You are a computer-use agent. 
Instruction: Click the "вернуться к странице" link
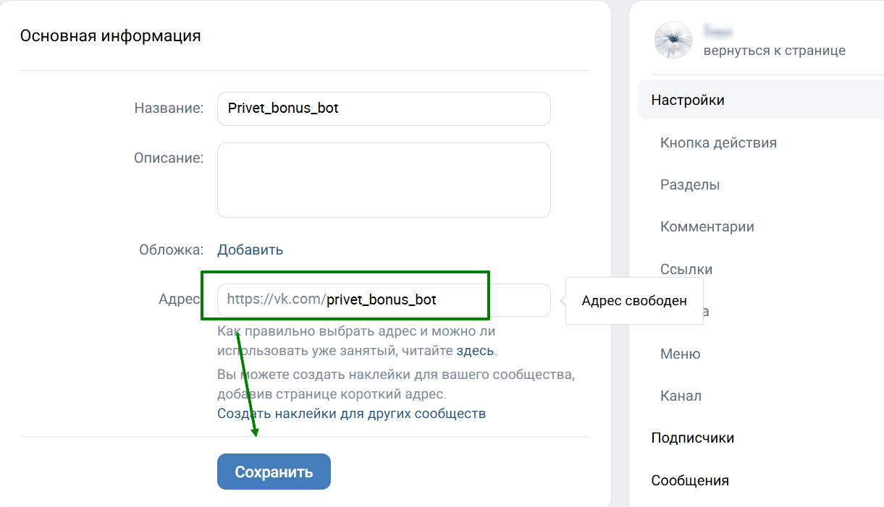coord(774,51)
